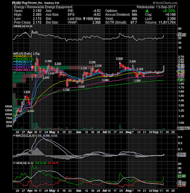Screen dimensions: 190x193
Task: Click the blue EMA(12) 2.18 legend entry
Action: (x=23, y=64)
